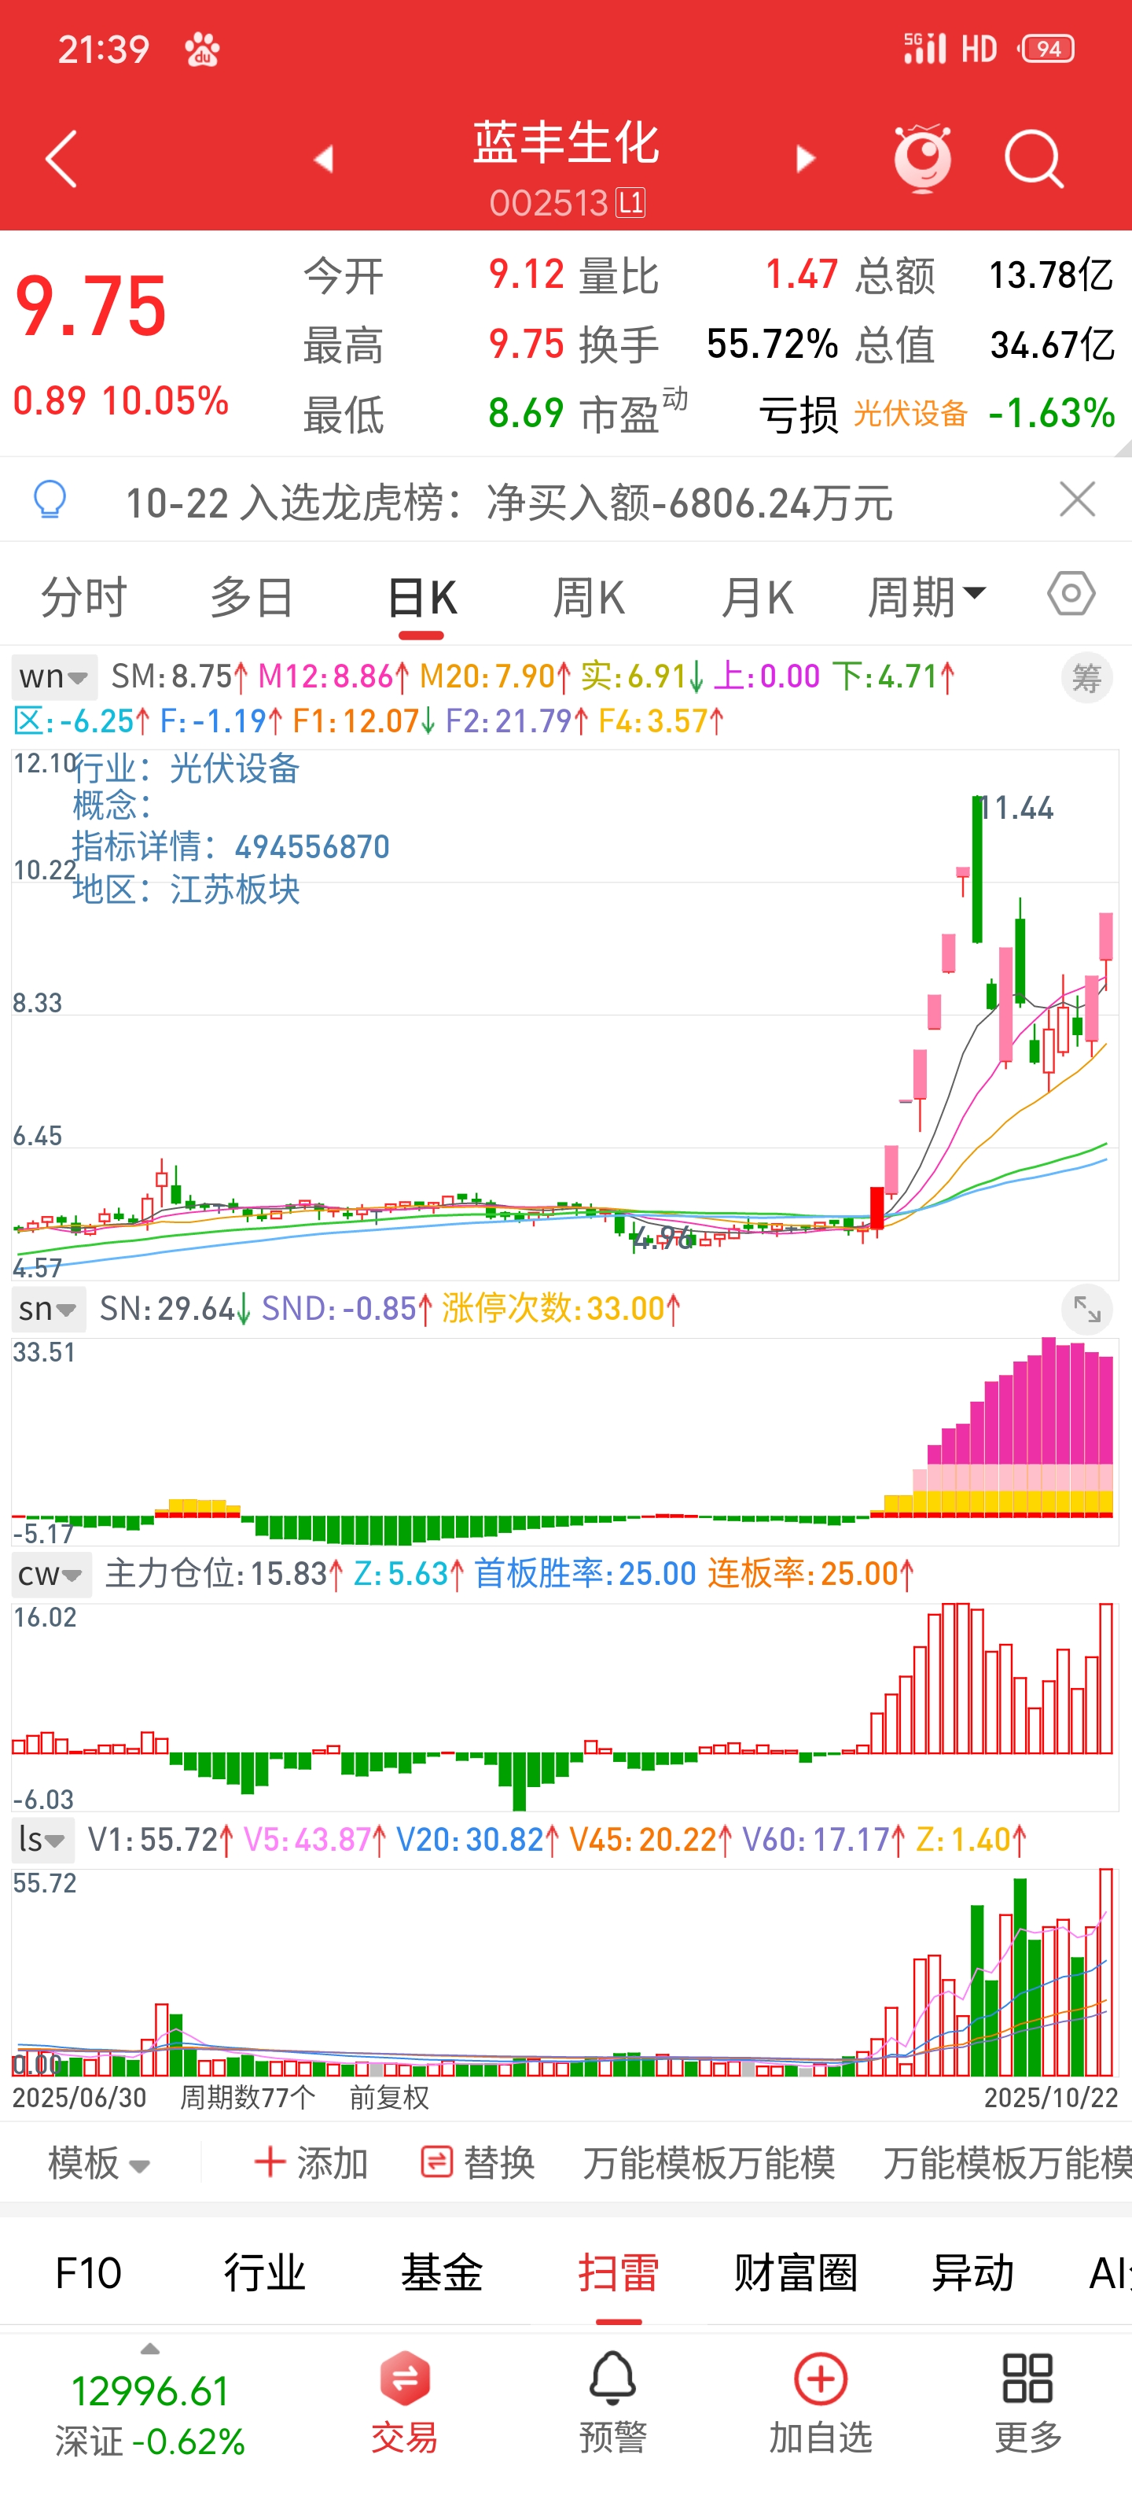Tap the stock title 蓝丰生化
Viewport: 1132px width, 2517px height.
coord(567,142)
